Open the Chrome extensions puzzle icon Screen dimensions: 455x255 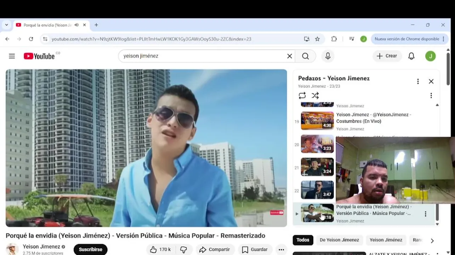click(334, 39)
